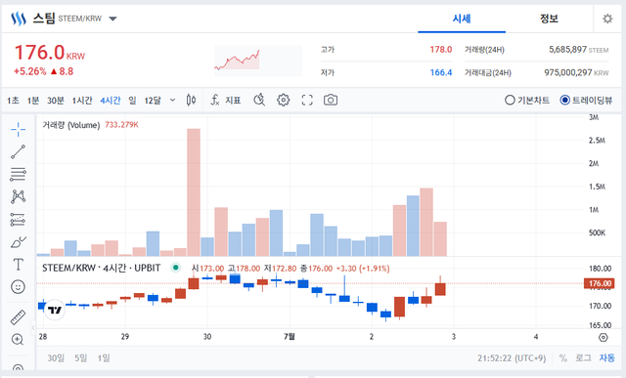The height and width of the screenshot is (378, 626).
Task: Toggle 로그 scale at bottom
Action: (x=583, y=357)
